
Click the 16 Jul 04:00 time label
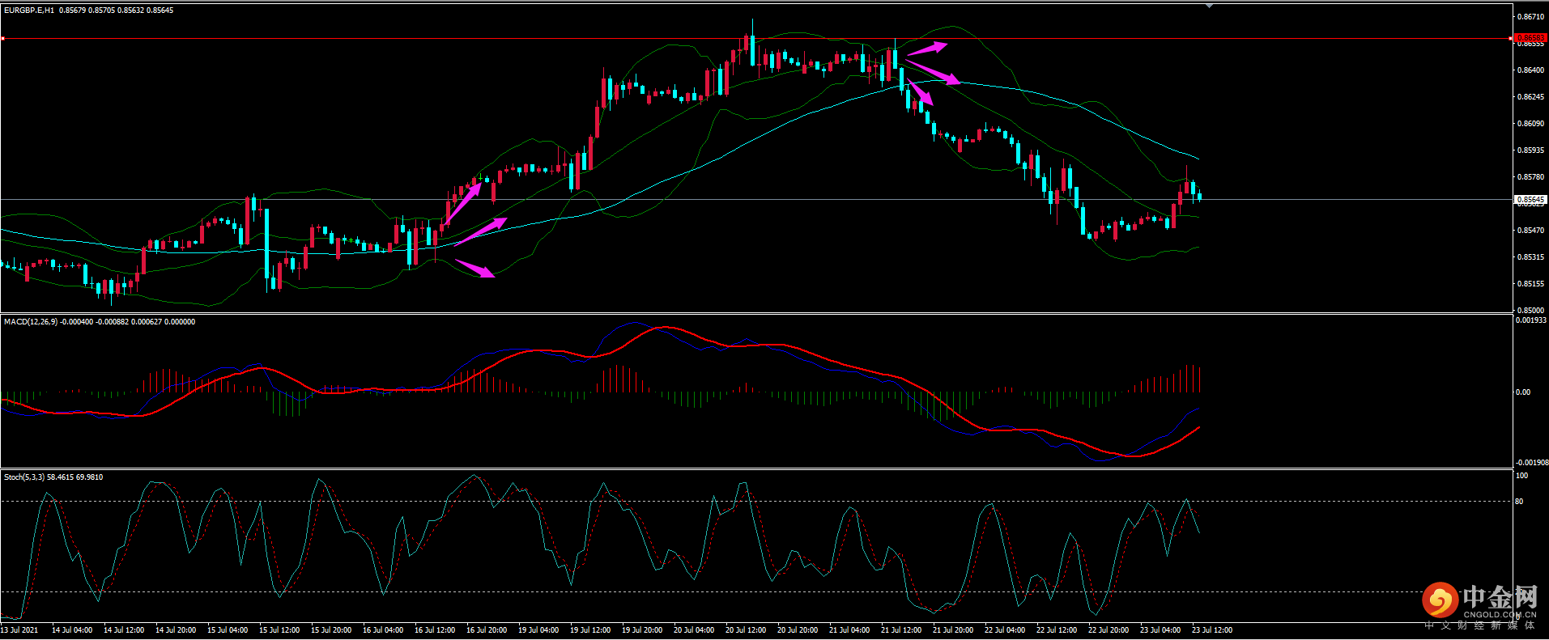pos(383,630)
